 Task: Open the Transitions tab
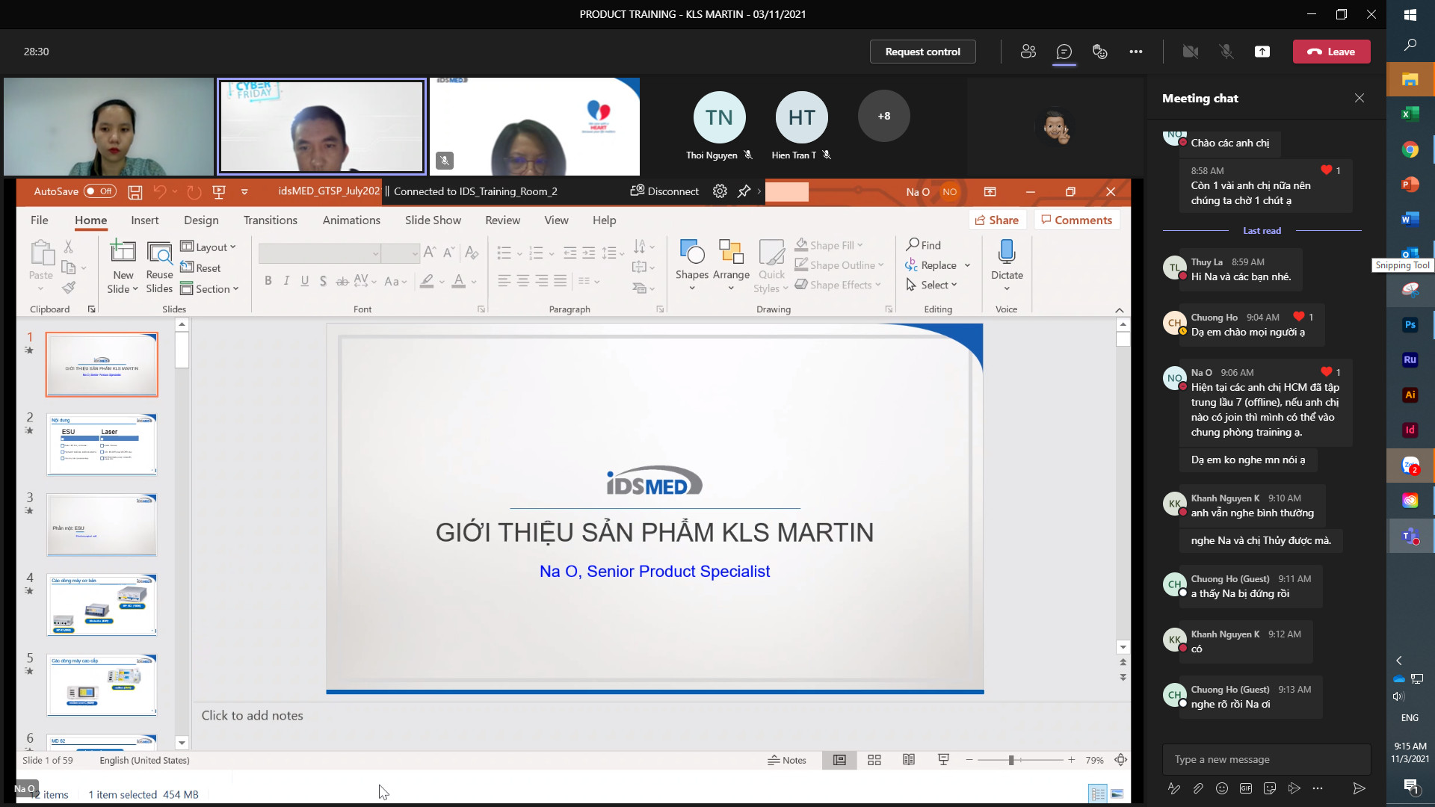[271, 220]
